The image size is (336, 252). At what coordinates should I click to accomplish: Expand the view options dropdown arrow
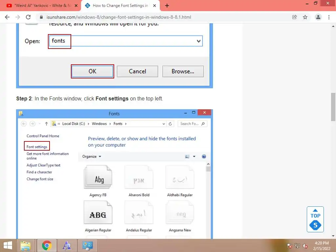pyautogui.click(x=194, y=157)
